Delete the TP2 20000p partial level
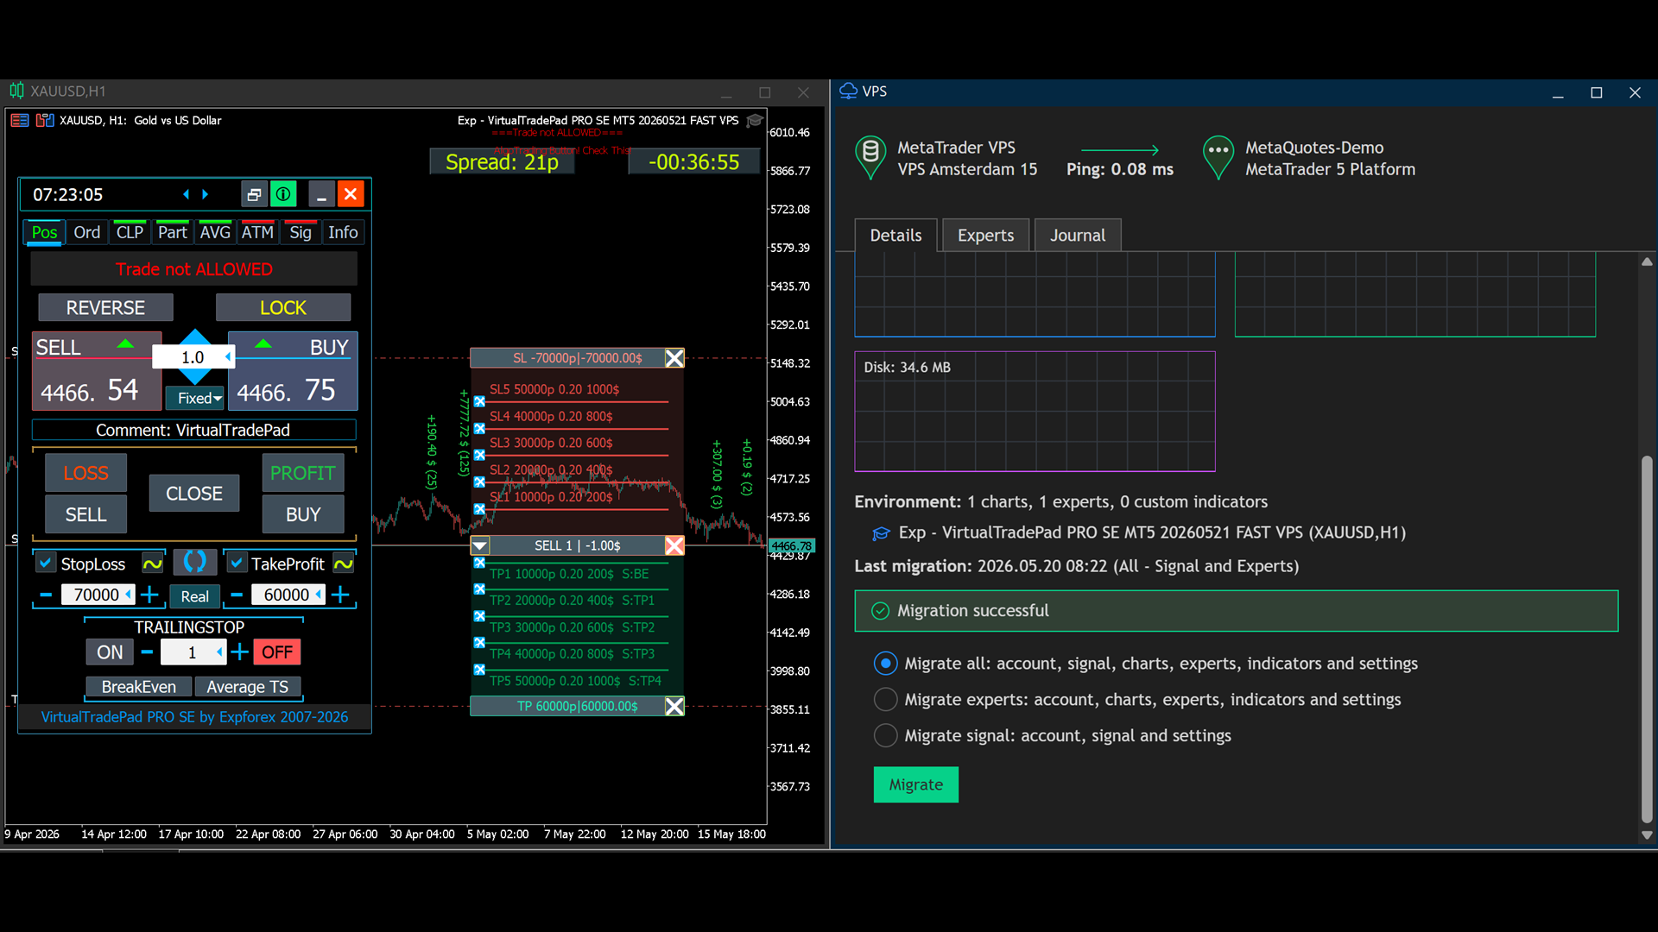The image size is (1658, 932). (479, 589)
